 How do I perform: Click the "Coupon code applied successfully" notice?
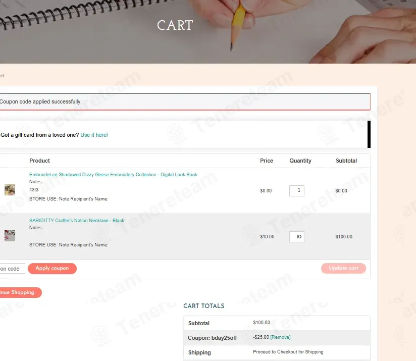coord(40,102)
